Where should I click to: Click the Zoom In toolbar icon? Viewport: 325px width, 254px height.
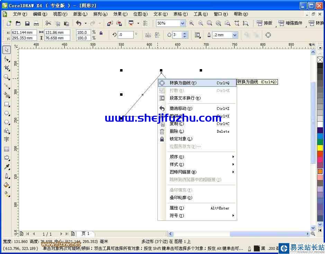click(191, 23)
